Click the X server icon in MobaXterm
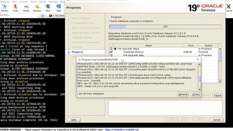 pos(229,8)
